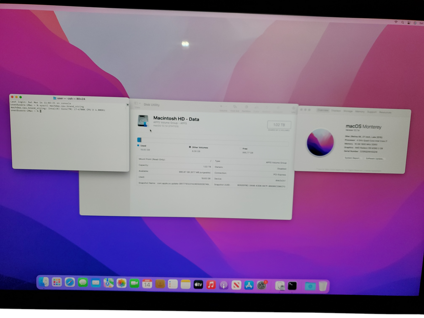
Task: Click the Software Update button
Action: tap(374, 159)
